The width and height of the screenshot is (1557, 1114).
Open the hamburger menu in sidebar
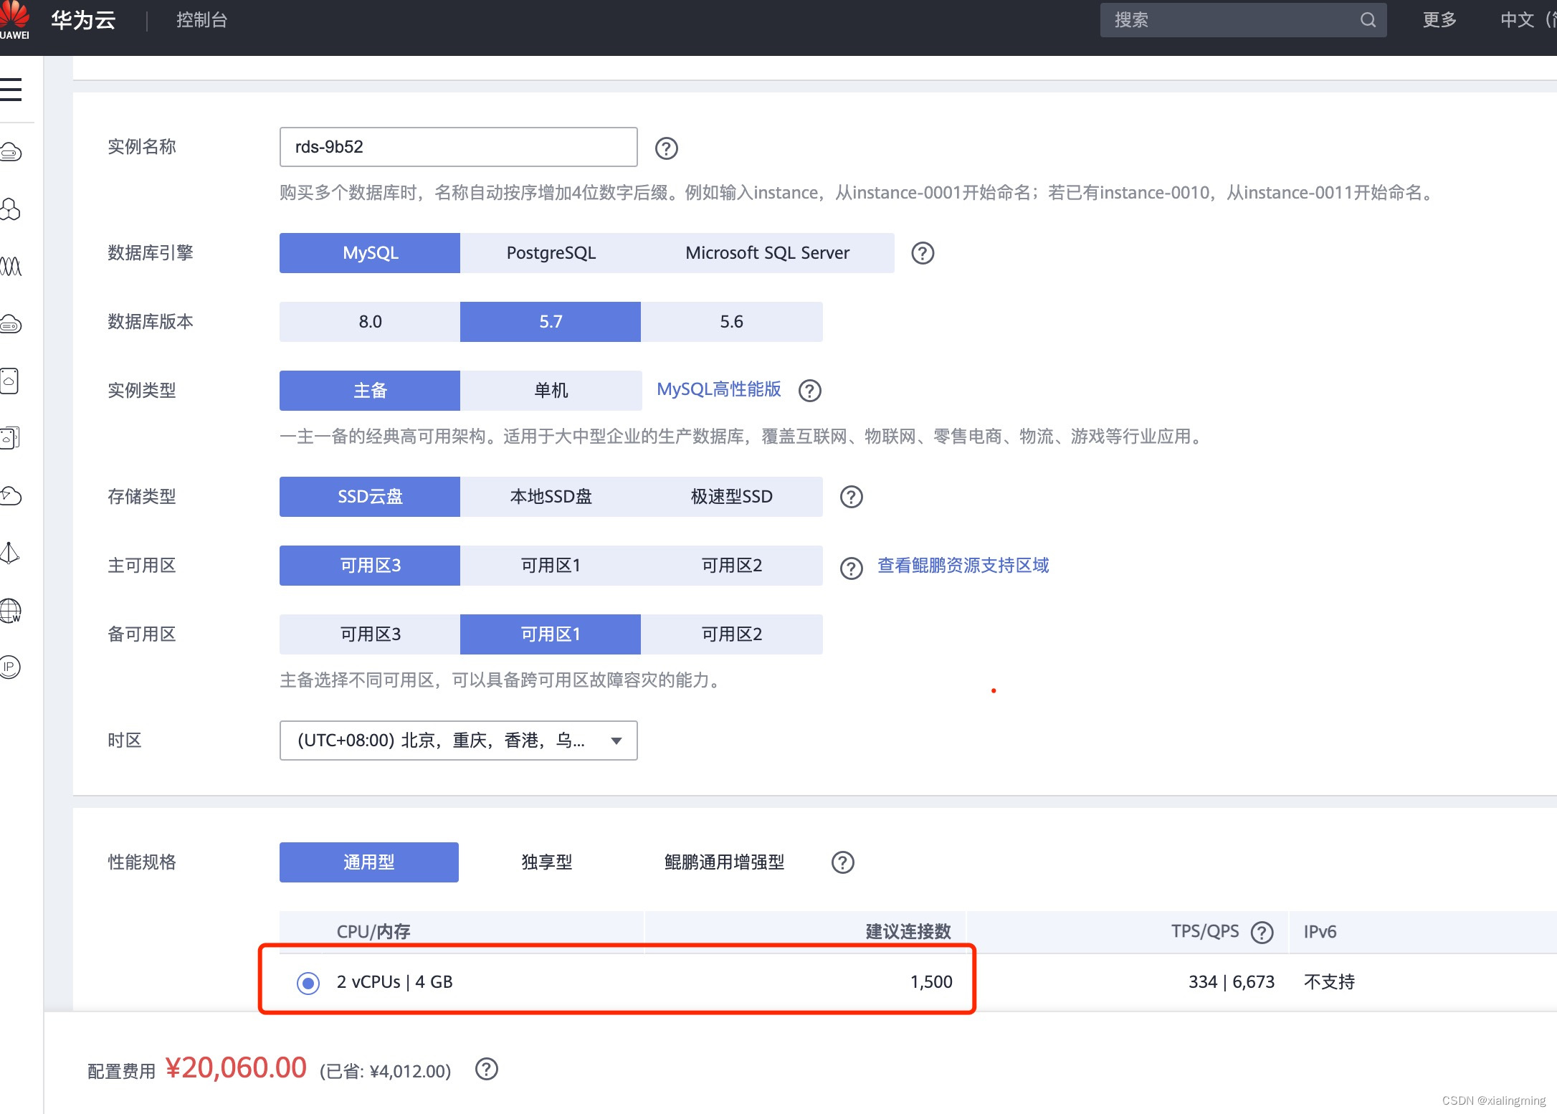point(11,90)
